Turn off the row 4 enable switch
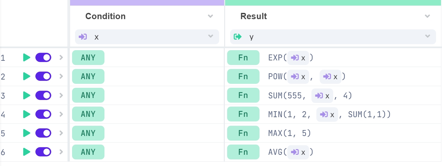Viewport: 442px width, 166px height. (43, 114)
